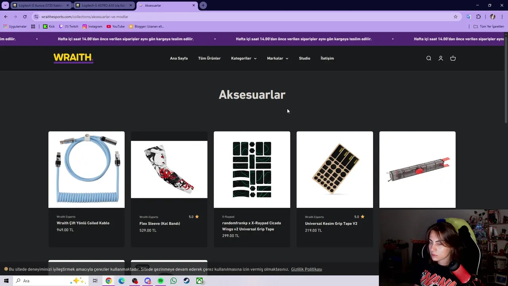508x286 pixels.
Task: Open WhatsApp from the taskbar
Action: pos(173,281)
